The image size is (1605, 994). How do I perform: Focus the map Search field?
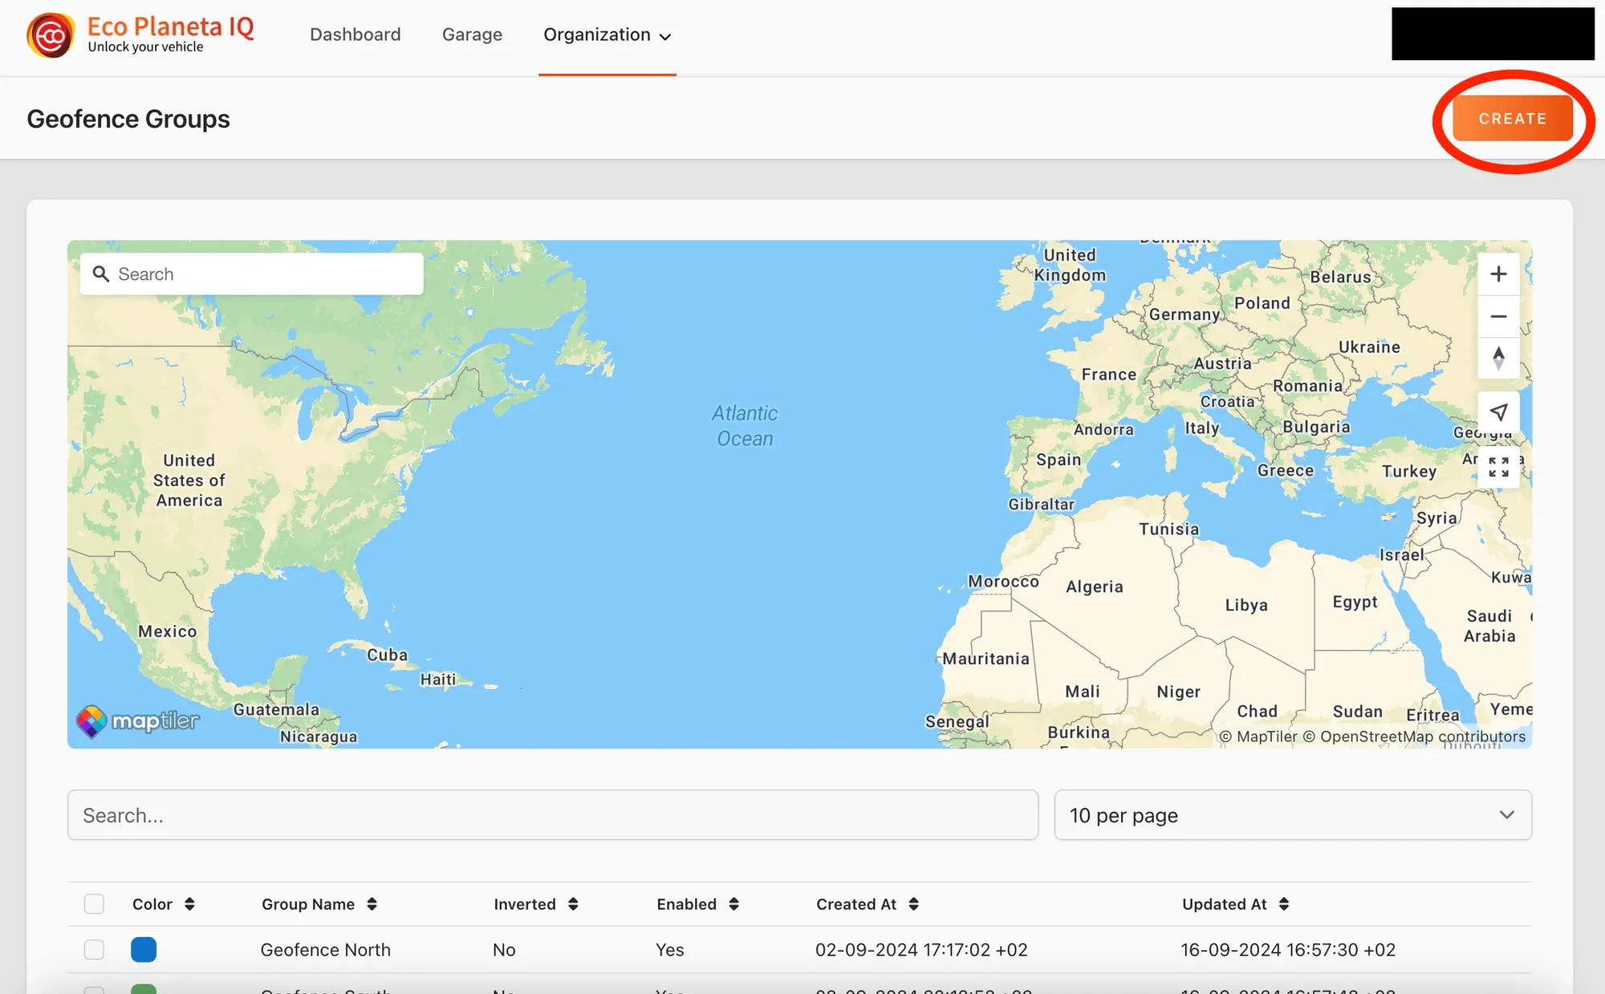click(x=252, y=274)
